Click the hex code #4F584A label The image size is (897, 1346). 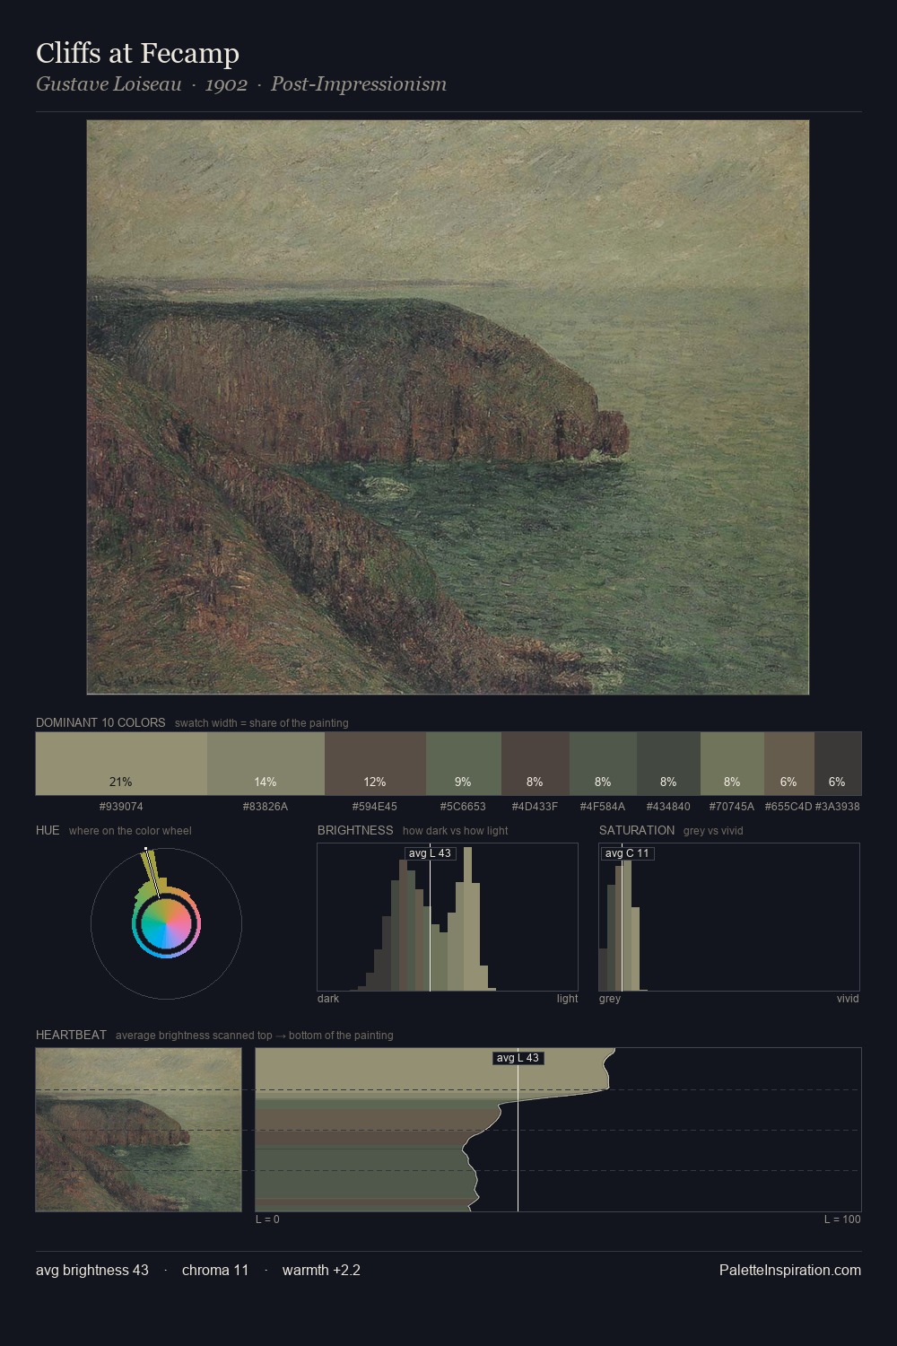603,806
